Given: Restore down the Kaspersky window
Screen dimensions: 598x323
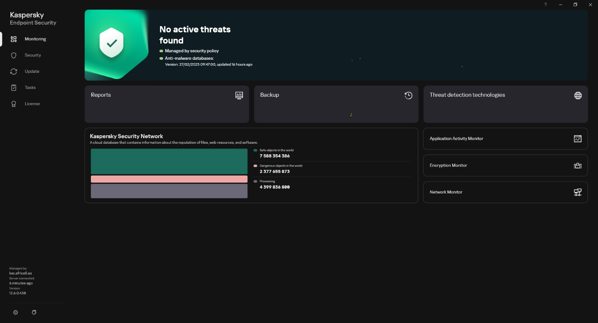Looking at the screenshot, I should [x=575, y=4].
